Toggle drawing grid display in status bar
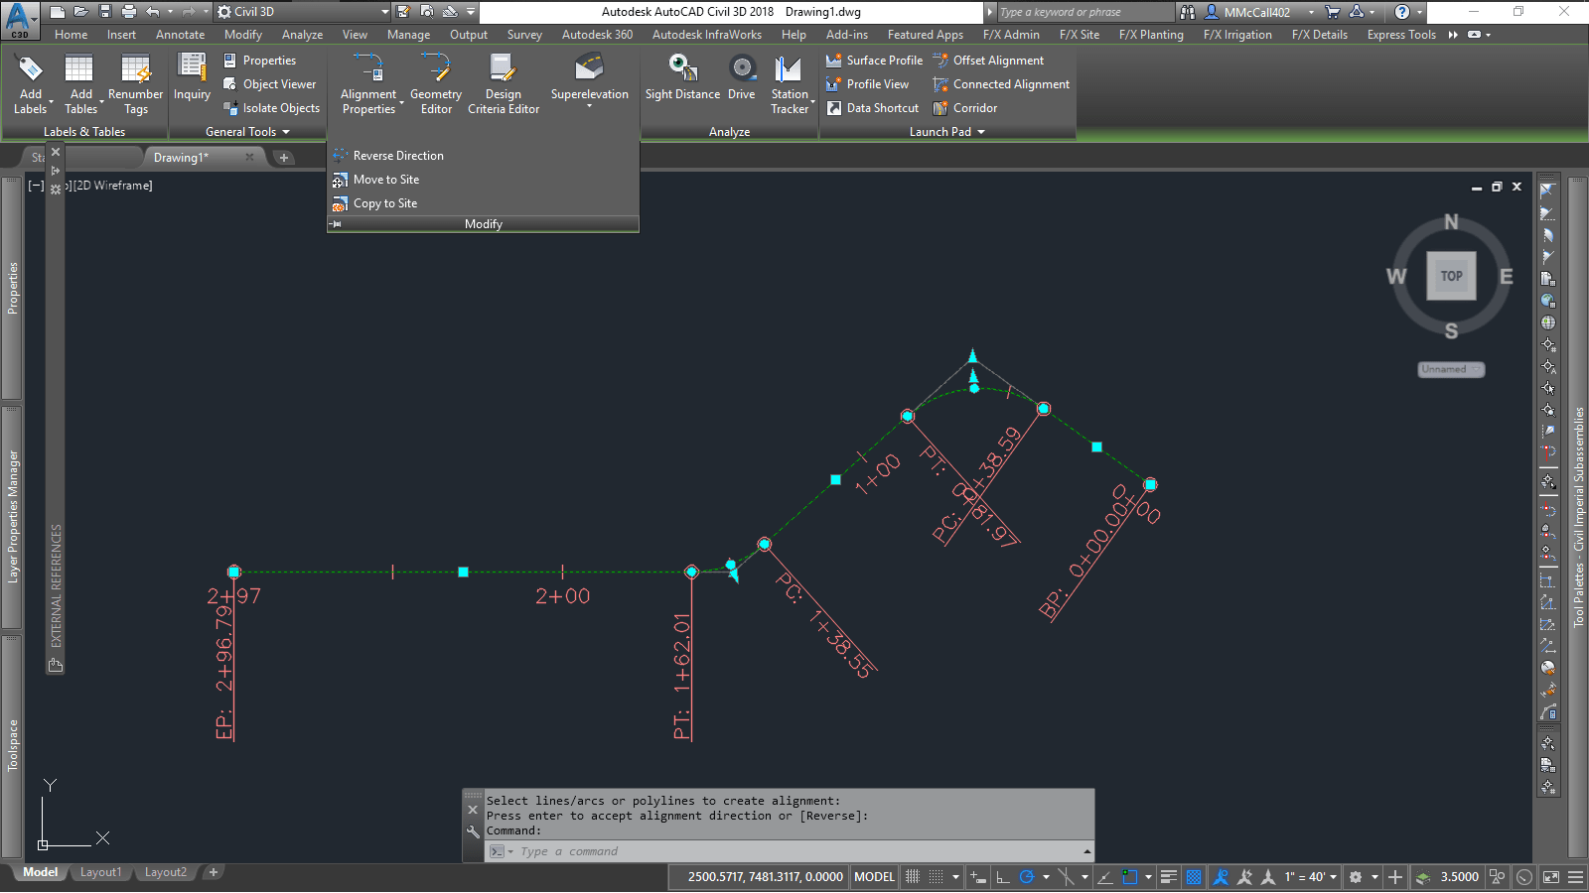 tap(913, 877)
